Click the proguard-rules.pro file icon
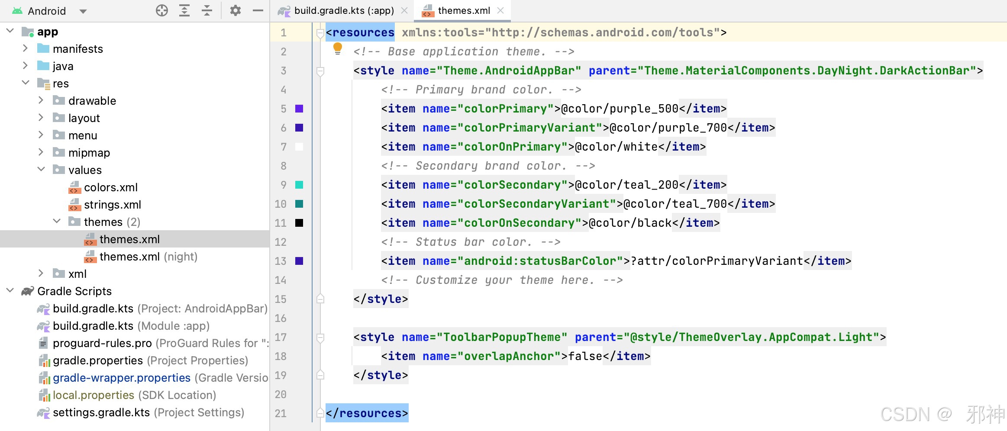 click(43, 343)
